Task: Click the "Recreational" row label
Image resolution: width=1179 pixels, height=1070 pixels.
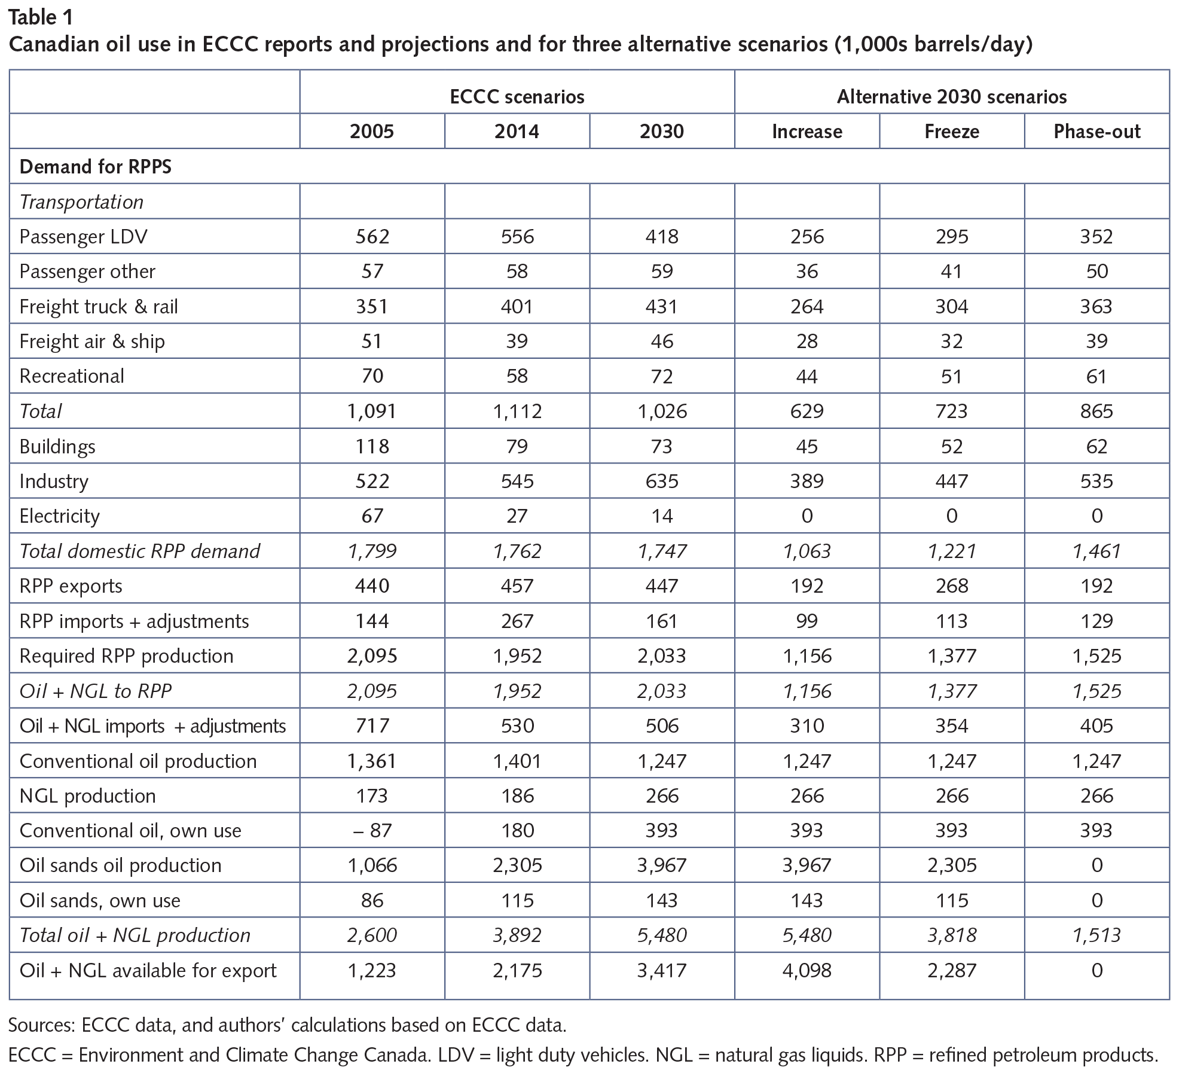Action: (x=72, y=376)
